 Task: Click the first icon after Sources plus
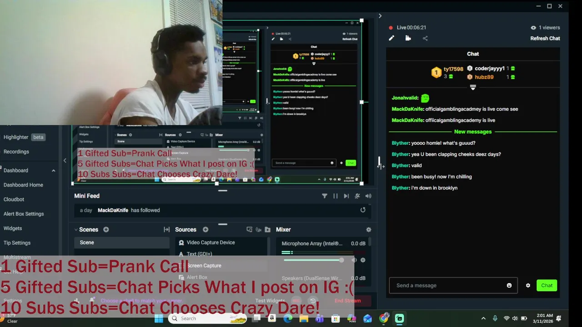[249, 229]
